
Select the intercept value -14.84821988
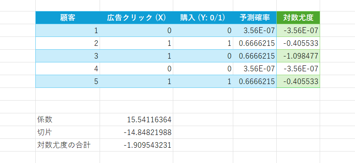(x=137, y=132)
